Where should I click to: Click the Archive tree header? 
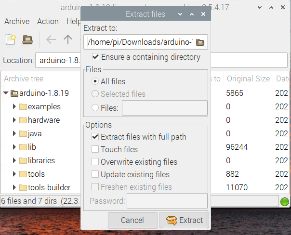click(x=24, y=78)
